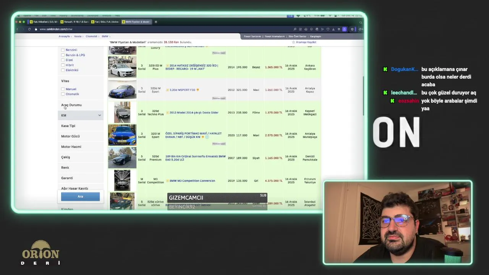Image resolution: width=489 pixels, height=275 pixels.
Task: Switch to the Renault / R 19 tab
Action: (74, 22)
